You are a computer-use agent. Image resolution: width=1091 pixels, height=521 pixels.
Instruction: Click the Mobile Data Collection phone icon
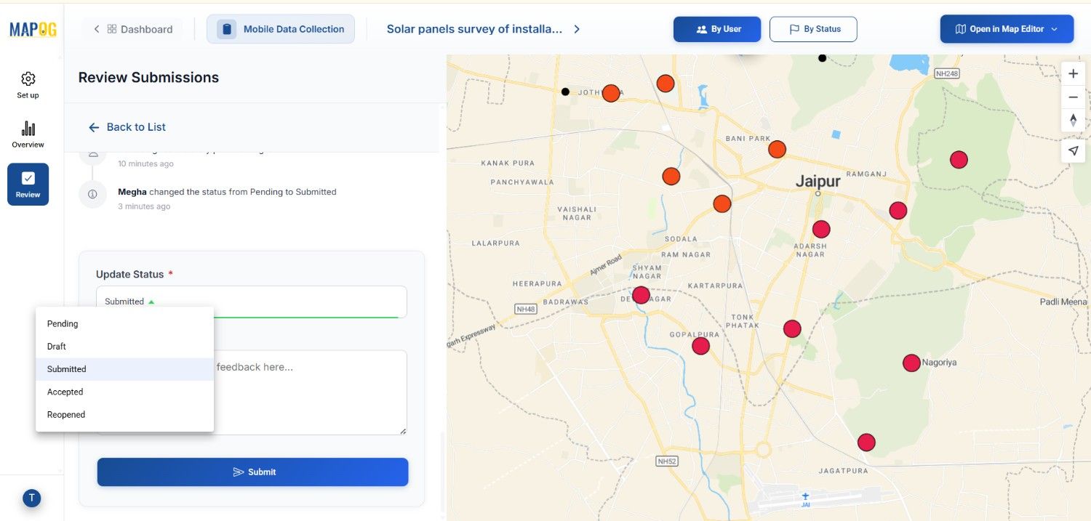pos(226,28)
